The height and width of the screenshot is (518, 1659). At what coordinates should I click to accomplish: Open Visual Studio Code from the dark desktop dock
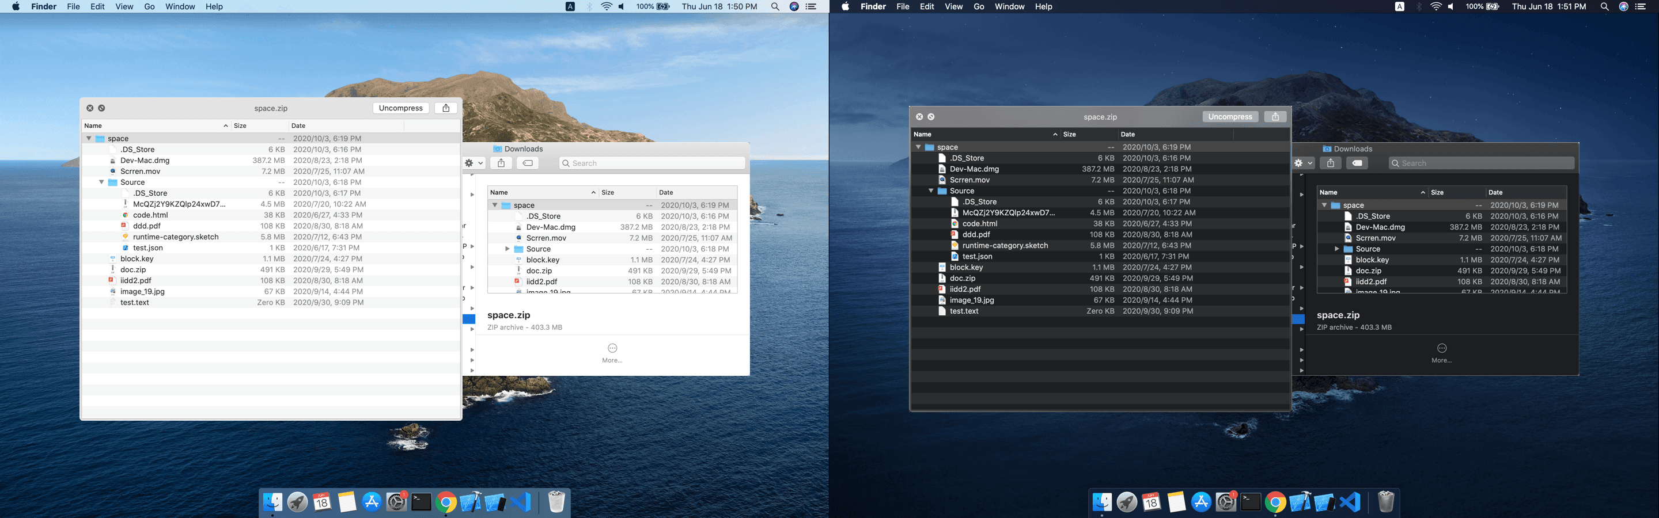point(1349,502)
